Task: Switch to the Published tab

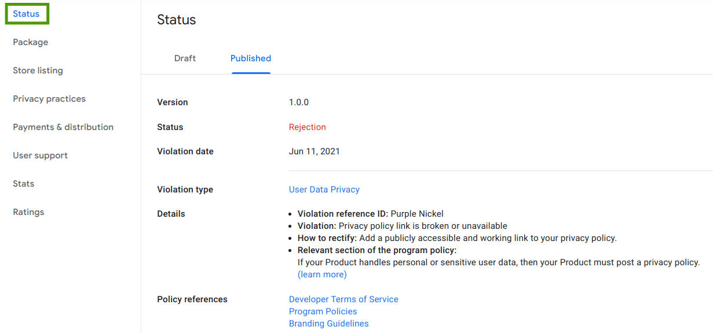Action: click(250, 58)
